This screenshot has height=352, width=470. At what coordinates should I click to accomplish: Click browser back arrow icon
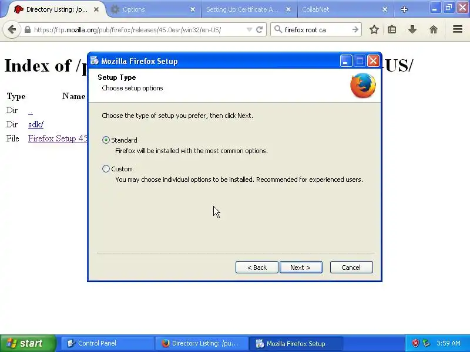(12, 30)
